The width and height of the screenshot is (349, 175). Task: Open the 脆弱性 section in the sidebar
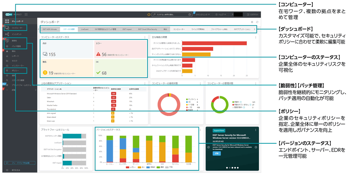(16, 41)
